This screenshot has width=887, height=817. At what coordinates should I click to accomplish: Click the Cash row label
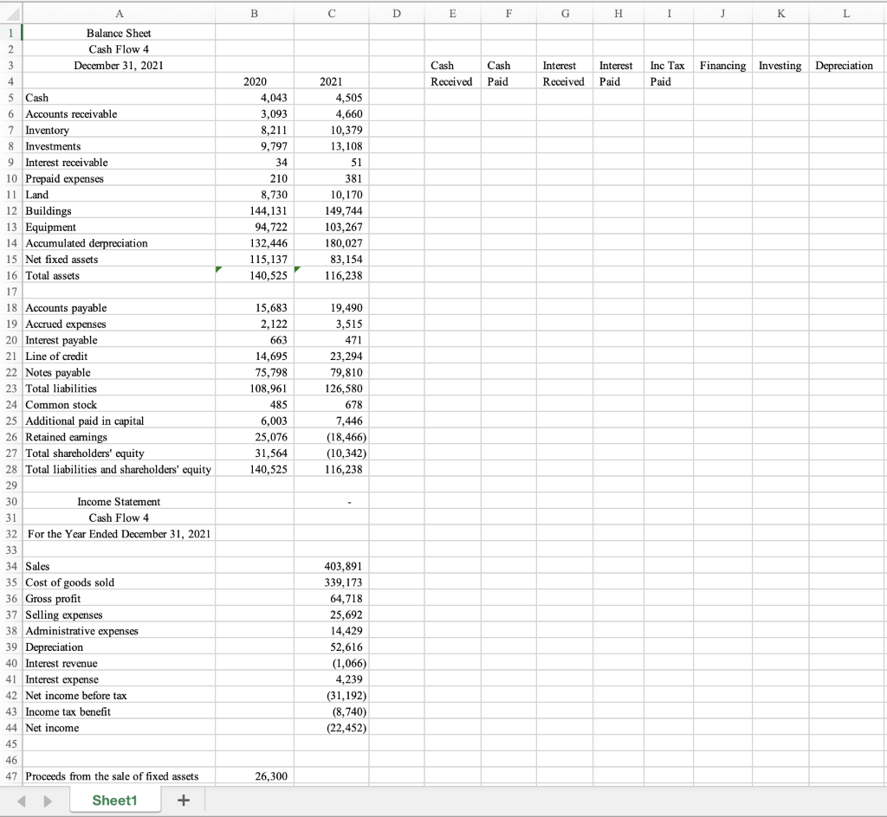37,98
